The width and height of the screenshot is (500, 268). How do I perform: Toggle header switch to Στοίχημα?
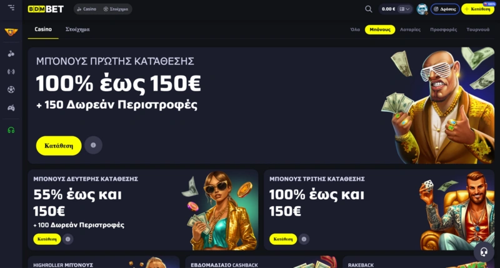click(116, 9)
